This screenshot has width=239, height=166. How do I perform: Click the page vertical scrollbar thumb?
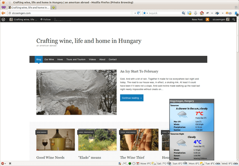coord(238,36)
